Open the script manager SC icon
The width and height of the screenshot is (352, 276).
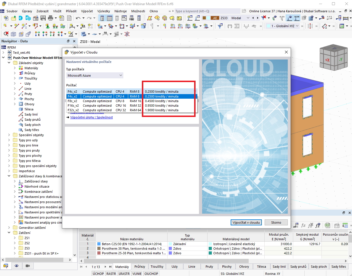click(x=132, y=18)
